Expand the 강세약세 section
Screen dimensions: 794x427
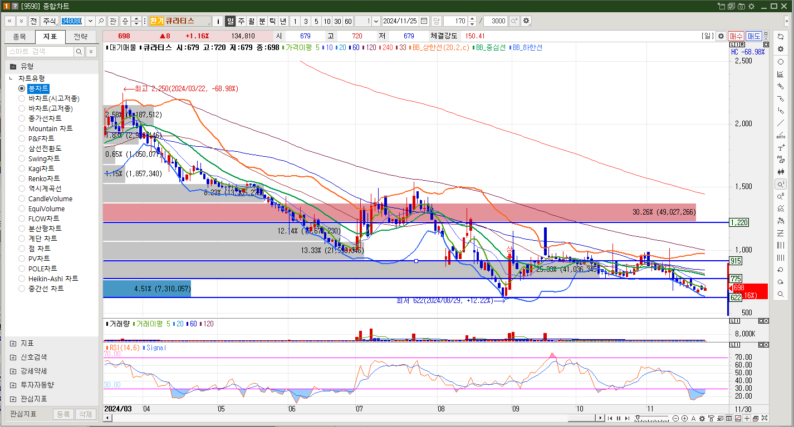[13, 371]
